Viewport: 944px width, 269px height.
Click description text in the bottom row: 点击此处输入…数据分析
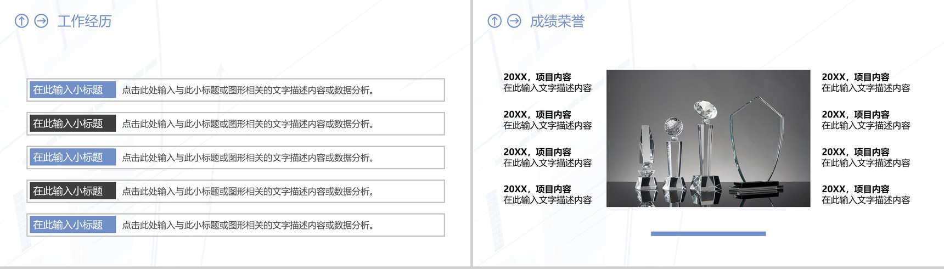click(x=248, y=225)
